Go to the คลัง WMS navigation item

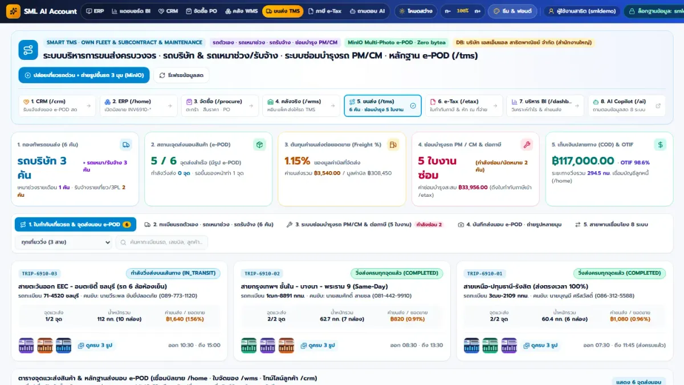click(241, 11)
